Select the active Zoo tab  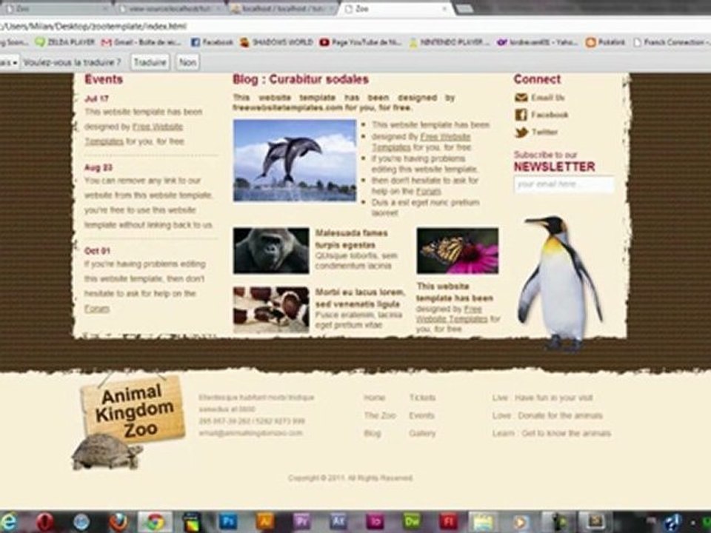[395, 9]
